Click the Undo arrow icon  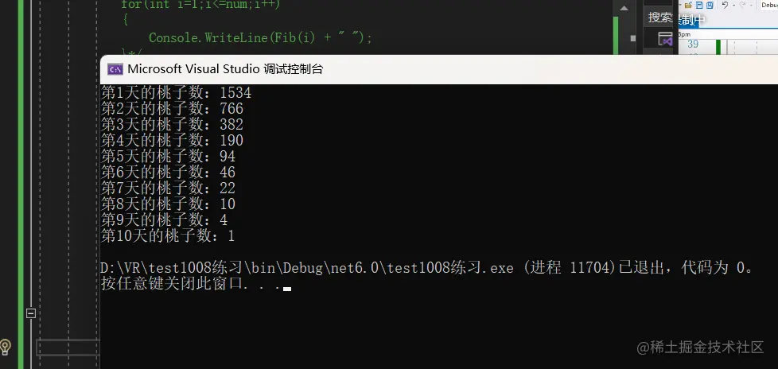(x=725, y=5)
